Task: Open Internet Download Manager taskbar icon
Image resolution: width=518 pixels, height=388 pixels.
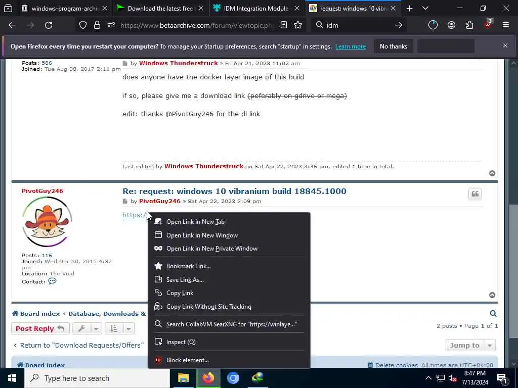Action: pos(257,378)
